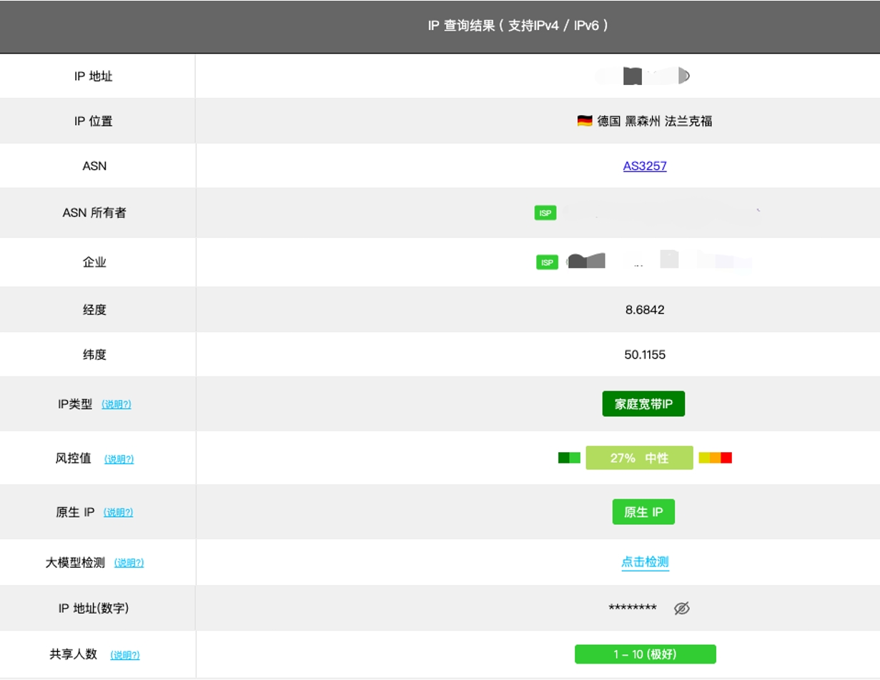This screenshot has width=880, height=680.
Task: Click the 1 – 10 (极好) shared users badge
Action: click(646, 654)
